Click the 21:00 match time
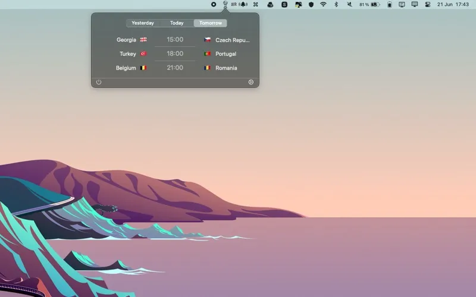 (175, 68)
